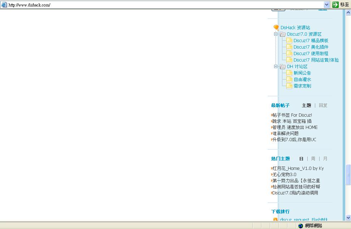Viewport: 351px width, 229px height.
Task: Click the orange lightbulb icon beside DisHack
Action: [x=276, y=28]
